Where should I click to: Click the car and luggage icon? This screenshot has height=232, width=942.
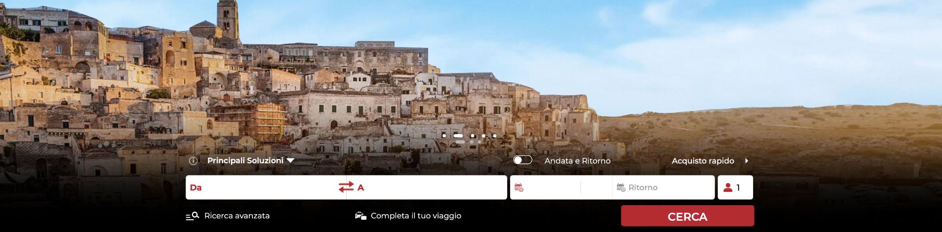[x=361, y=216]
